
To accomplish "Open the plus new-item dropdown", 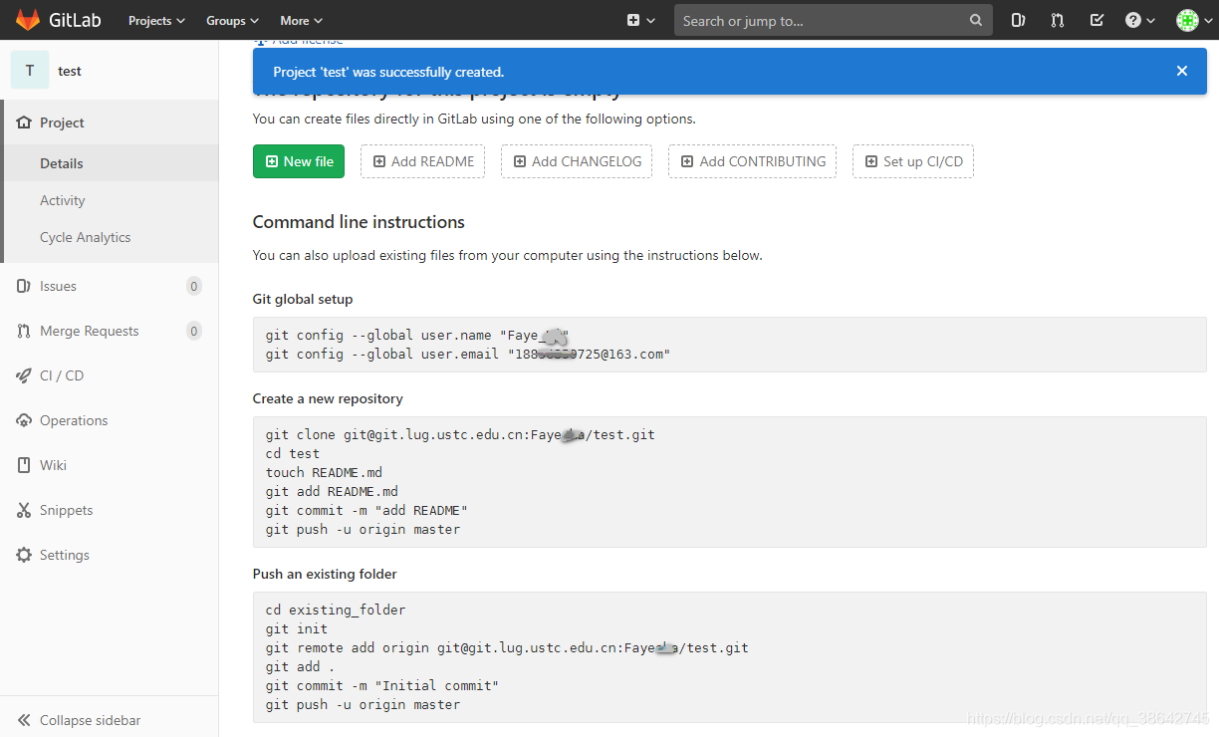I will coord(640,20).
